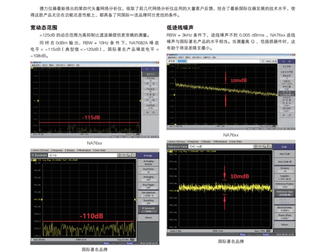Viewport: 325px width, 252px height.
Task: Close the Reference Value entry bar with X
Action: coord(271,147)
